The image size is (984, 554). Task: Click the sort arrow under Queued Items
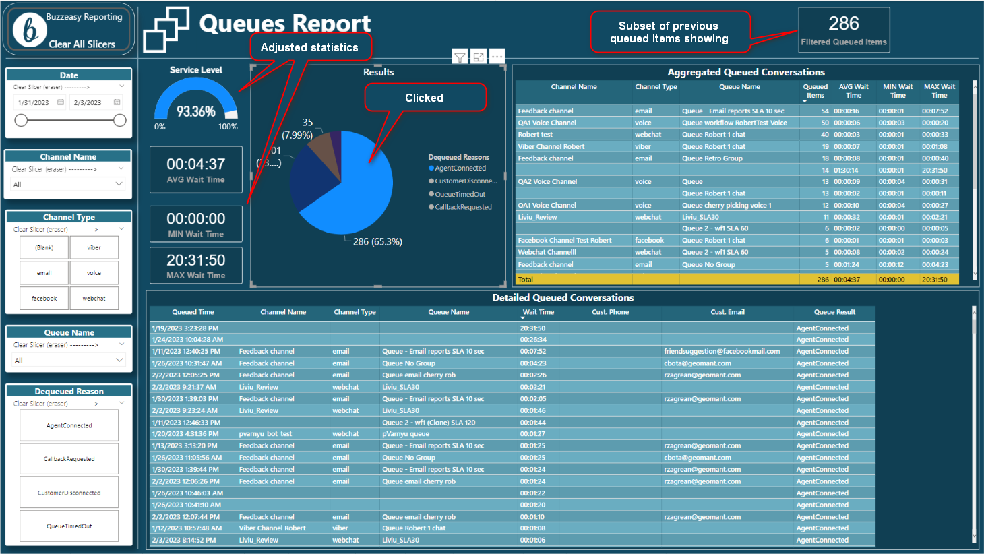pos(805,101)
